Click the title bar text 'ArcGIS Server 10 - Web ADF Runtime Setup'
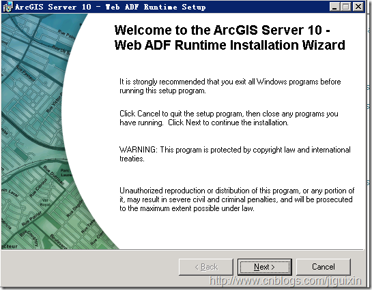The width and height of the screenshot is (372, 290). [x=111, y=7]
